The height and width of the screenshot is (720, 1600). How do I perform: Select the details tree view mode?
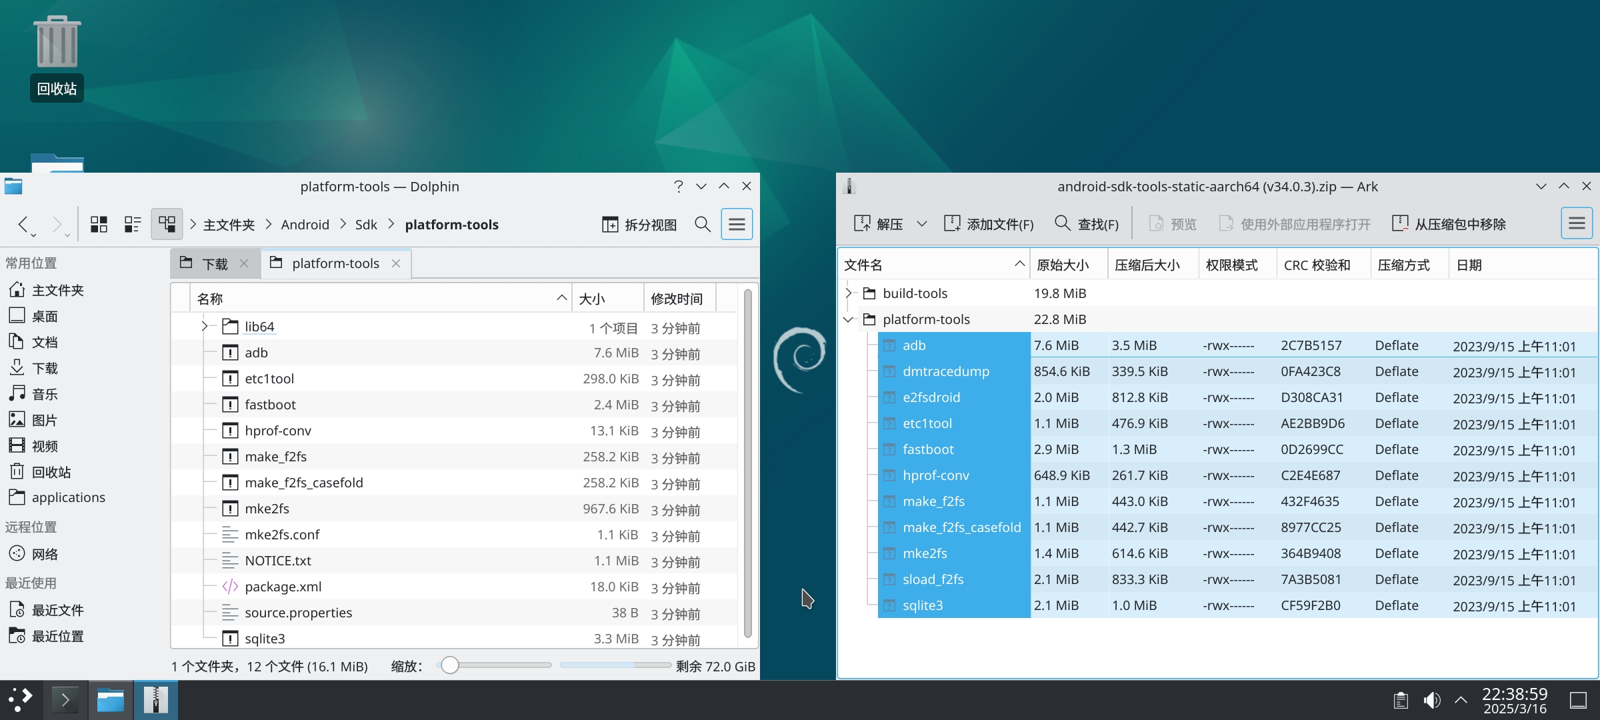(x=167, y=224)
